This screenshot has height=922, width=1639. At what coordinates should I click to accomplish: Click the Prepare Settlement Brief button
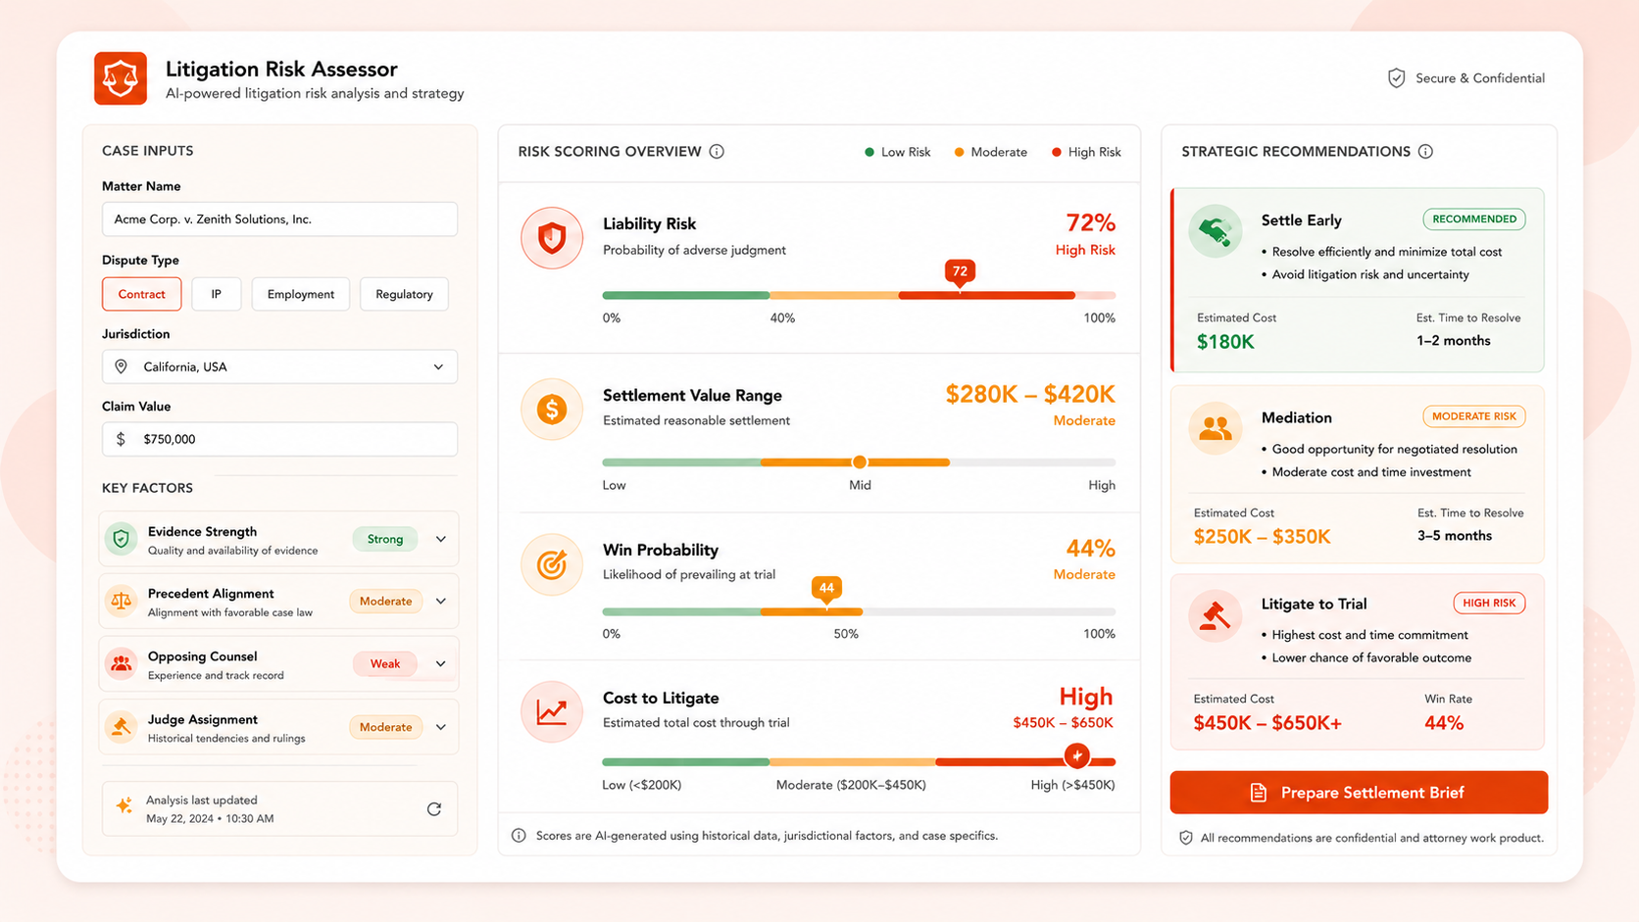[1359, 793]
